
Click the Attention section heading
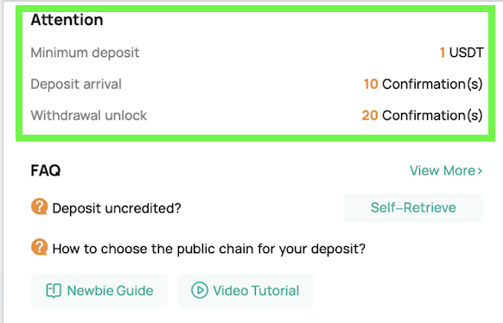[x=67, y=20]
